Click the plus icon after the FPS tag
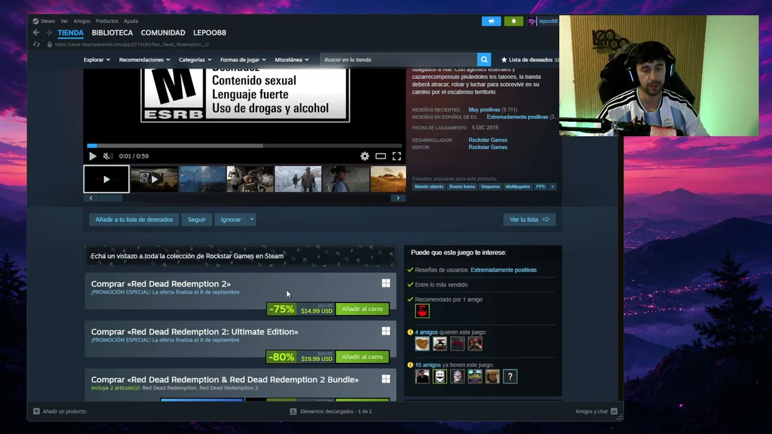The width and height of the screenshot is (772, 434). coord(552,187)
